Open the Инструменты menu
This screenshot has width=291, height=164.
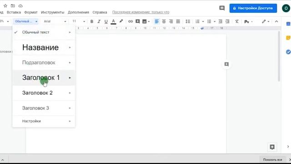pyautogui.click(x=53, y=12)
